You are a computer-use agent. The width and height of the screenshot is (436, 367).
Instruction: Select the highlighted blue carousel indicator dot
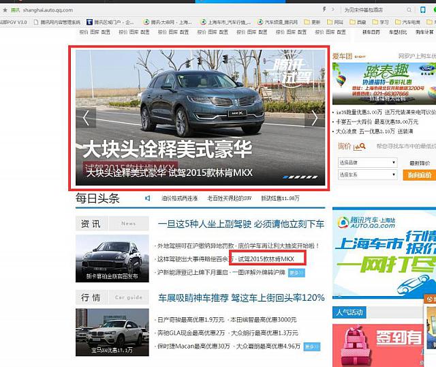pyautogui.click(x=285, y=177)
